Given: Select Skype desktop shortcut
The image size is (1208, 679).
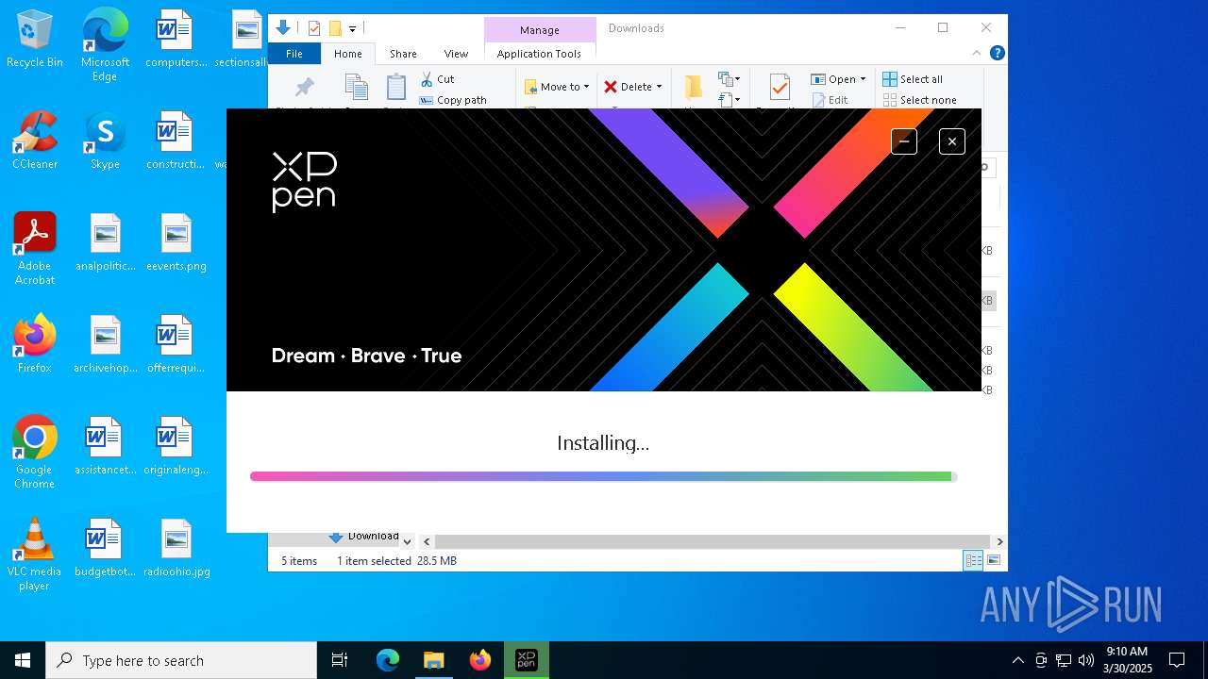Looking at the screenshot, I should (105, 141).
